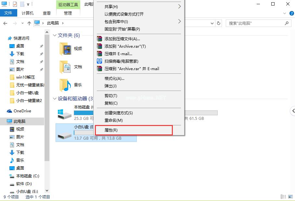Open the 查看 ribbon tab
The height and width of the screenshot is (201, 295).
pyautogui.click(x=47, y=13)
